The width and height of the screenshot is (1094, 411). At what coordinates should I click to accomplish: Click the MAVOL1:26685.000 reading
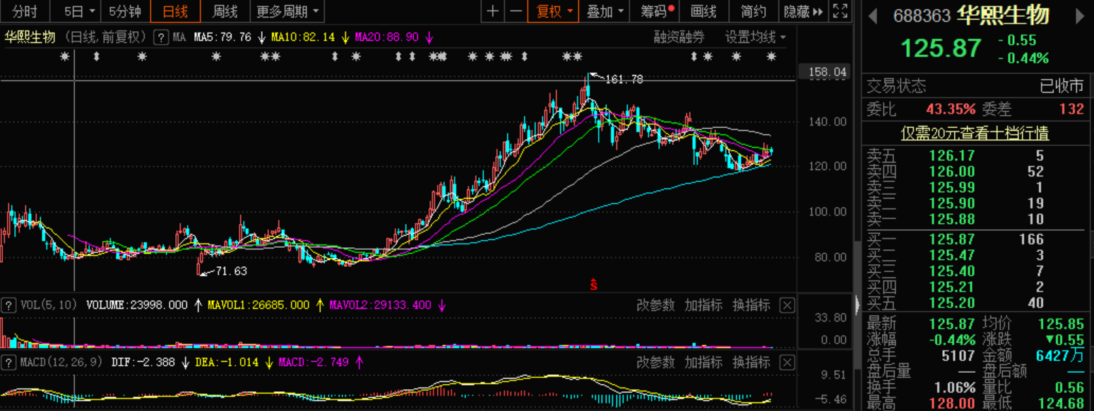click(x=258, y=305)
